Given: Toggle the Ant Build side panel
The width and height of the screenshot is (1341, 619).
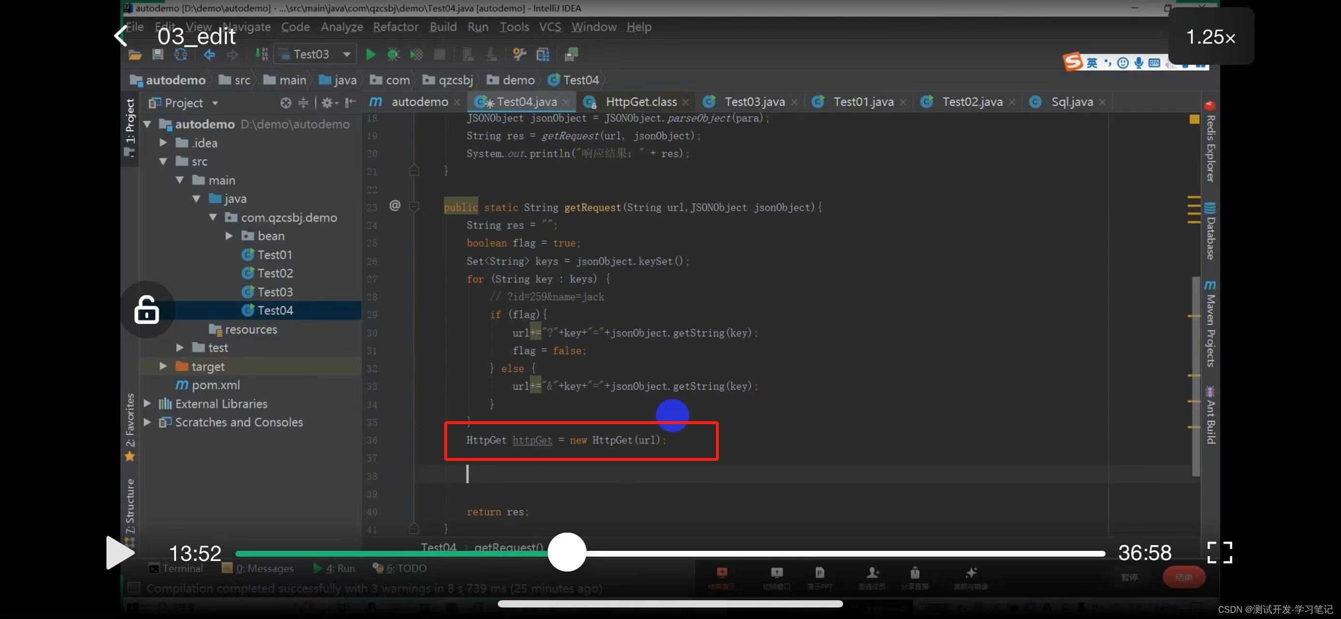Looking at the screenshot, I should pyautogui.click(x=1210, y=415).
